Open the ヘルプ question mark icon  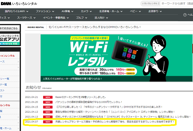185,15
